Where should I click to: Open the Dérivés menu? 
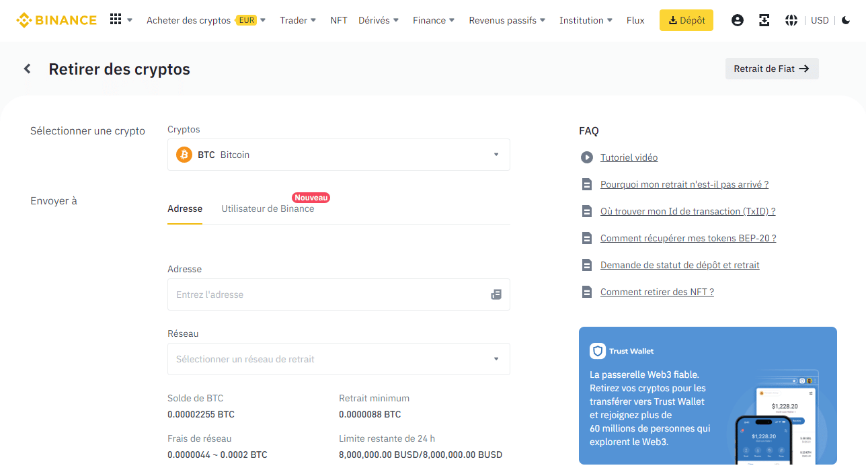point(379,20)
